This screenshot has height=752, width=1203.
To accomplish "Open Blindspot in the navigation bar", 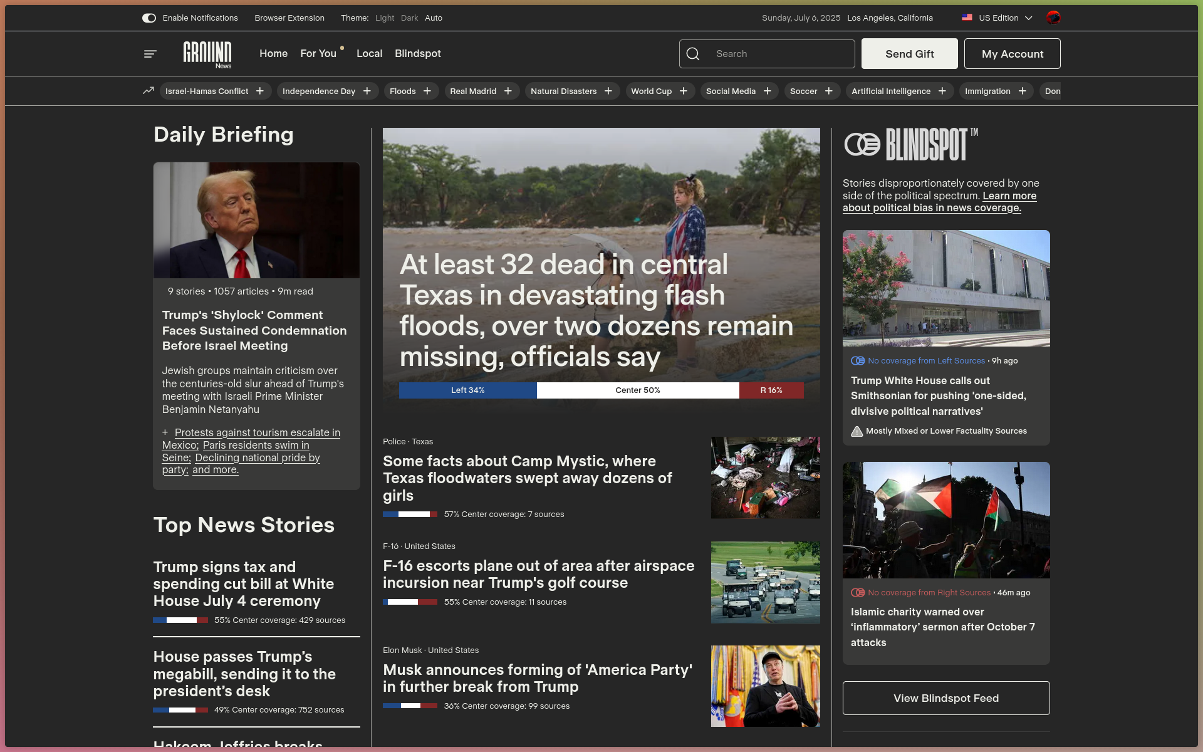I will point(418,54).
